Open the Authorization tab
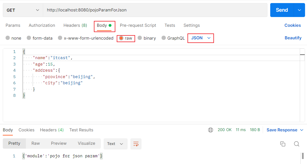307x164 pixels. click(42, 25)
